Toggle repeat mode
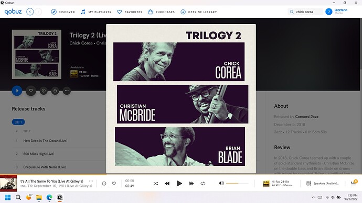 click(203, 184)
